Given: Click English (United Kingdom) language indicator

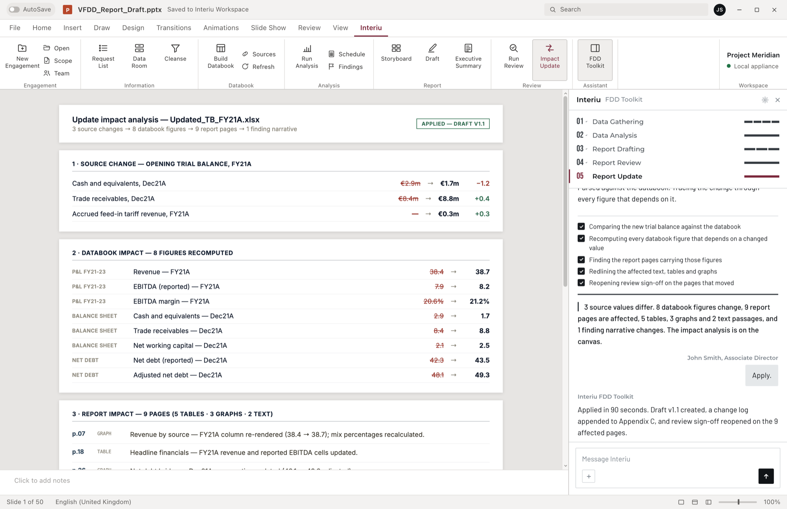Looking at the screenshot, I should [x=93, y=502].
